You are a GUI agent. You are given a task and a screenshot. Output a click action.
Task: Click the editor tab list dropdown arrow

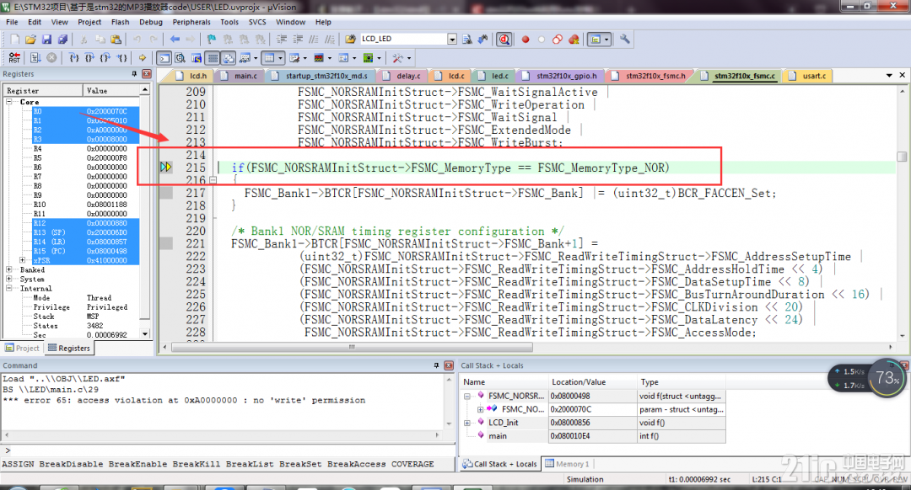click(x=889, y=76)
